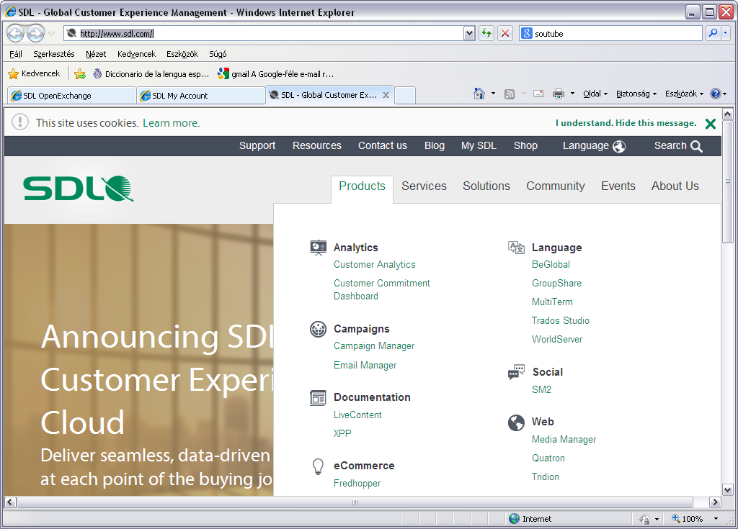
Task: Open the Customer Analytics link
Action: tap(375, 265)
